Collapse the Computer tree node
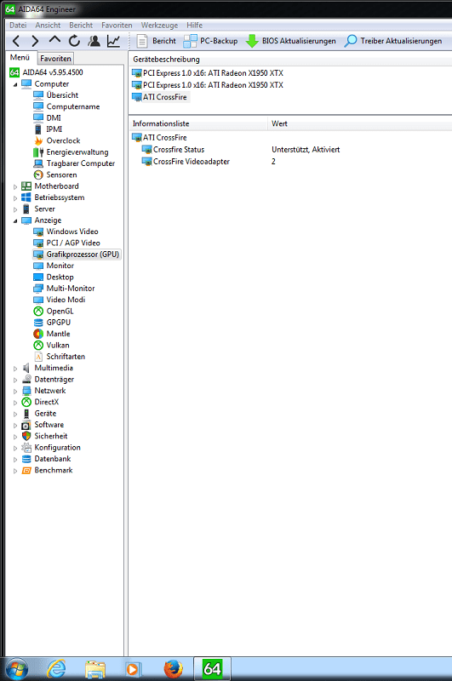 pyautogui.click(x=15, y=84)
